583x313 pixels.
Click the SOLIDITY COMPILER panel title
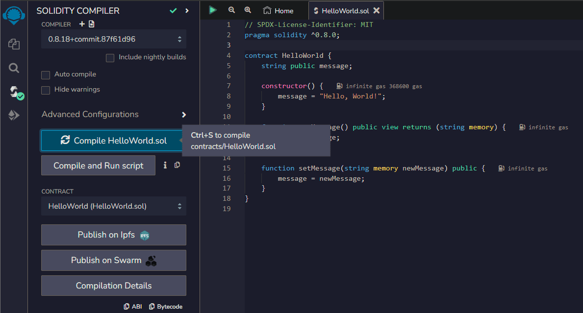[78, 11]
